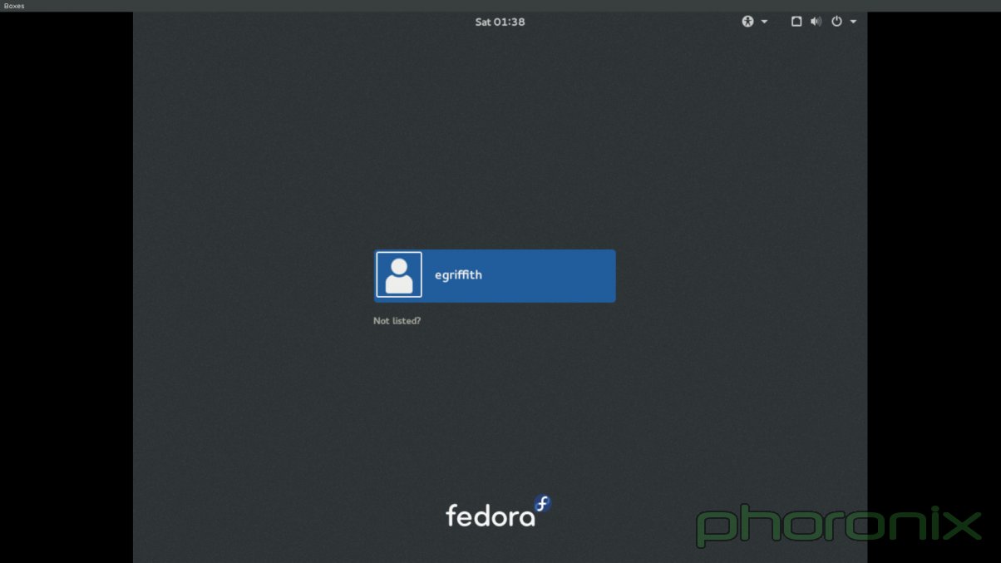Click the Not listed? link

tap(397, 320)
